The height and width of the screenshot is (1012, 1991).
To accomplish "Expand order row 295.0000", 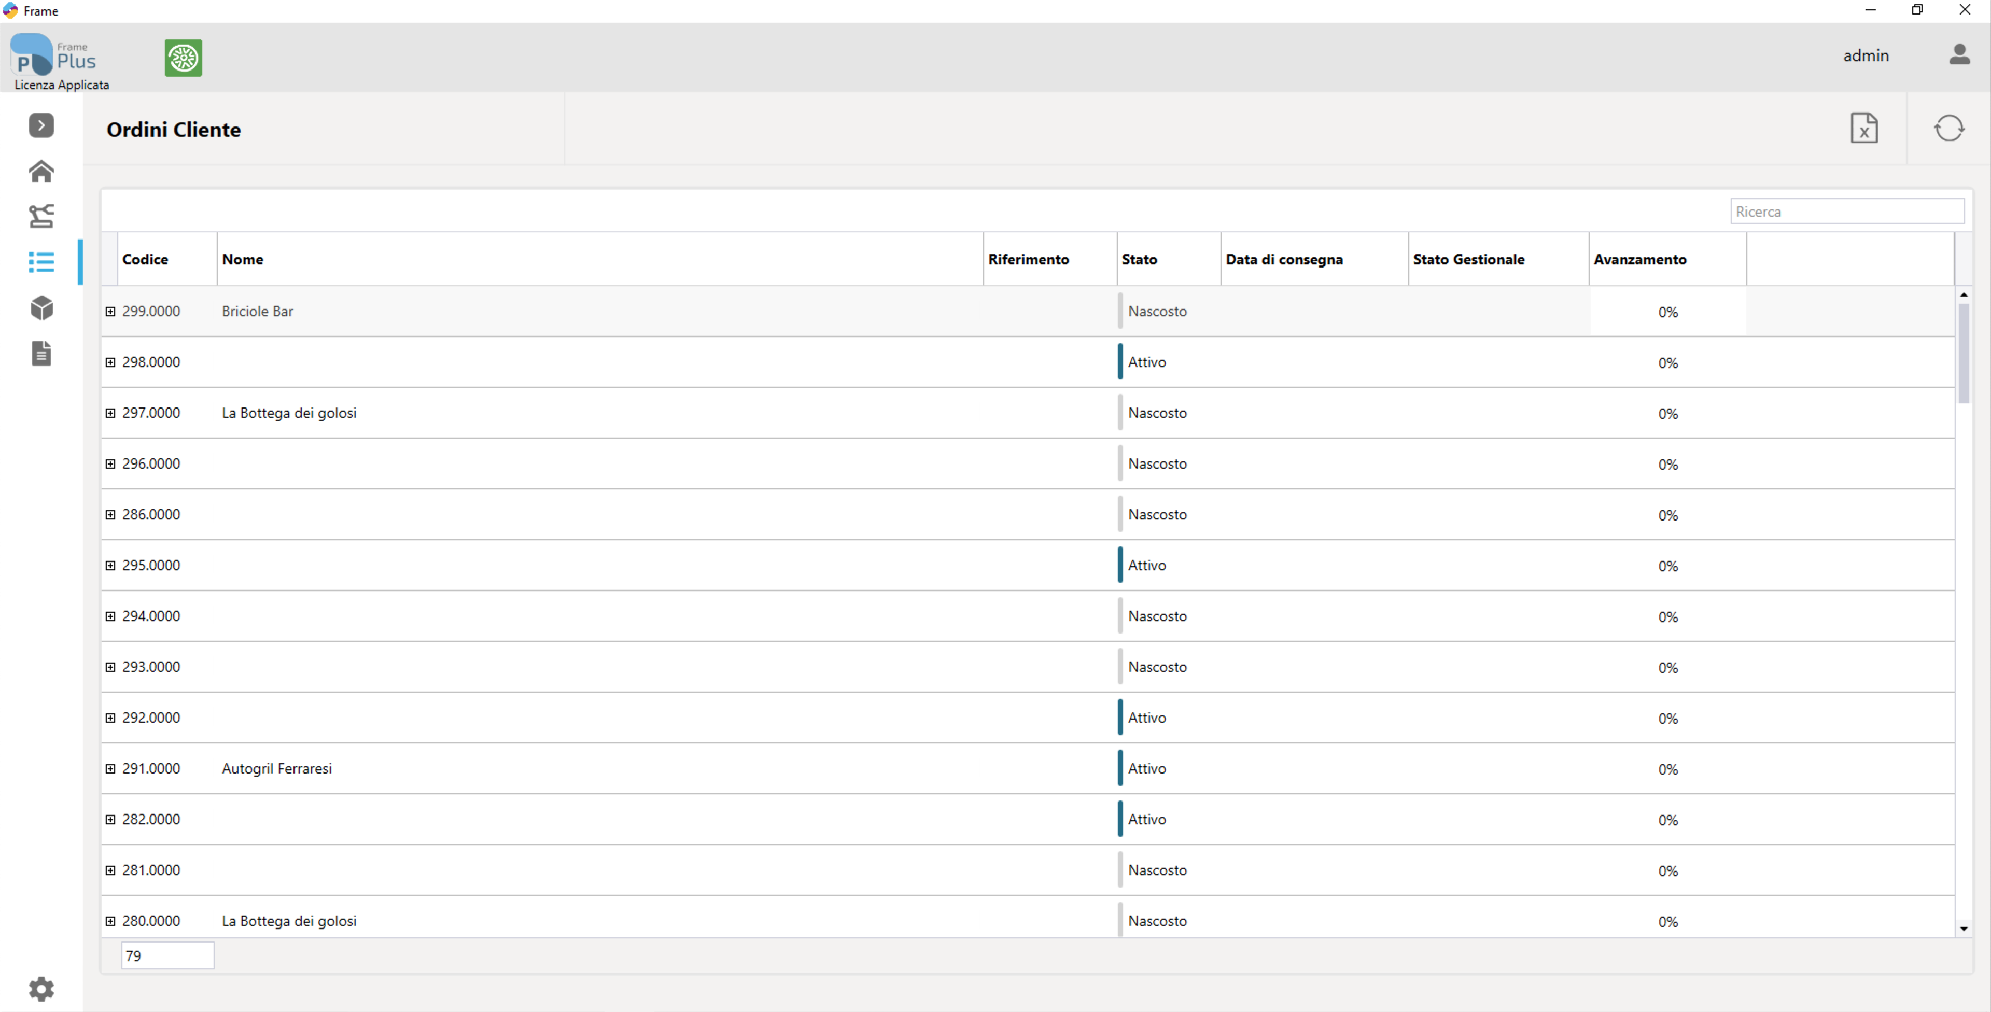I will 110,566.
